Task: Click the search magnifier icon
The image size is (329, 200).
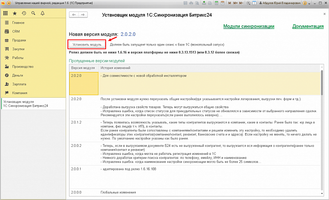Action: (x=33, y=13)
